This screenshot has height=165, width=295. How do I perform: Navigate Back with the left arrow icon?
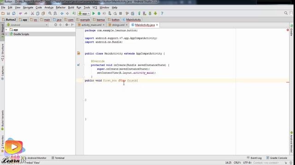(x=62, y=13)
